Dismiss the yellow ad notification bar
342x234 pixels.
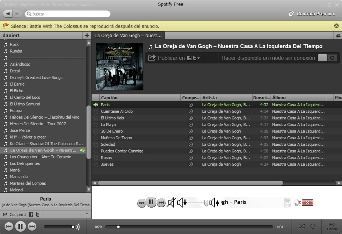pyautogui.click(x=336, y=26)
